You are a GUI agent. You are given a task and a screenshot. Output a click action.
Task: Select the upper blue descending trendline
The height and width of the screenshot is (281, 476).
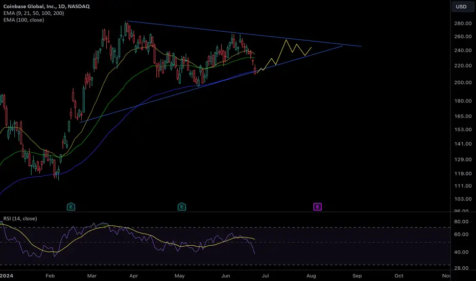[244, 34]
